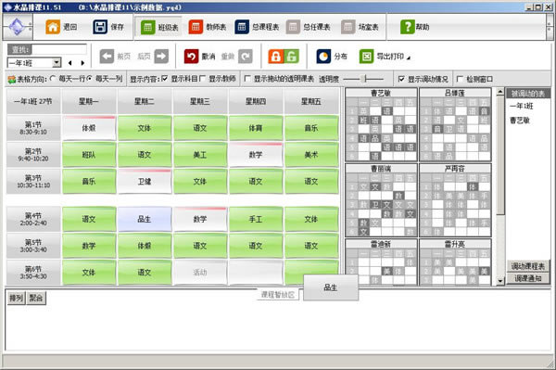
Task: Enable the 显示教师 checkbox
Action: coord(202,79)
